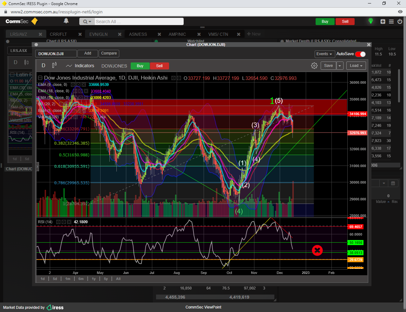
Task: Click the green lightbulb icon
Action: tap(370, 21)
